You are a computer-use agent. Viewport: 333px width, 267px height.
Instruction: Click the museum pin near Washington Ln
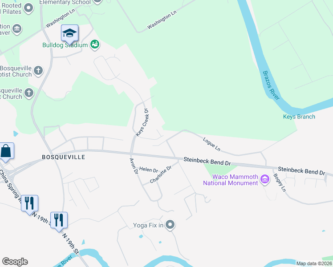[x=17, y=29]
